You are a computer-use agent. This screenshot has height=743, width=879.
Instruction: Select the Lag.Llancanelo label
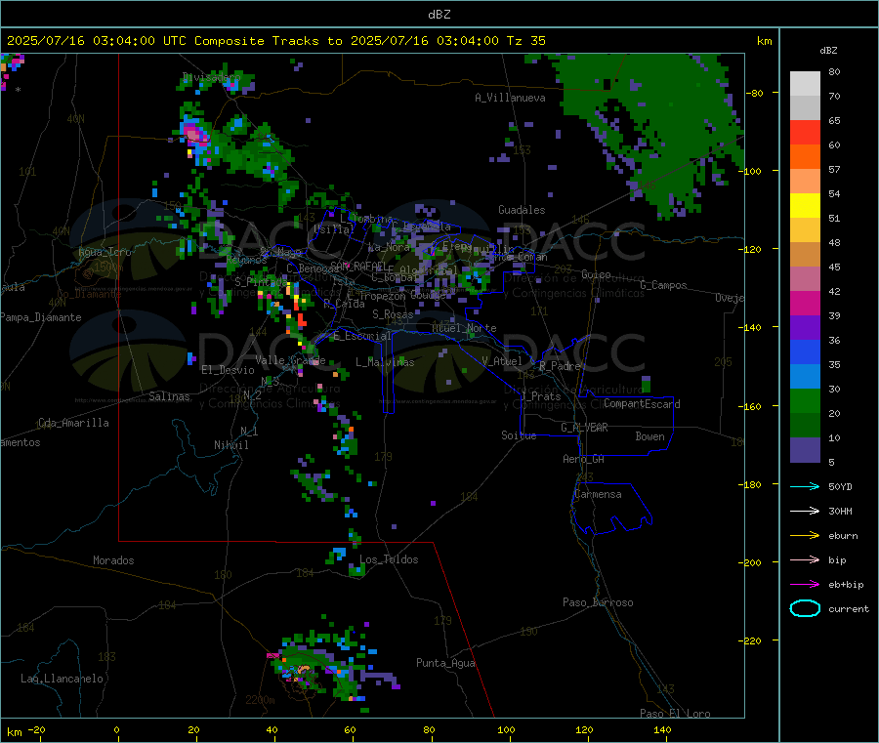coord(62,679)
